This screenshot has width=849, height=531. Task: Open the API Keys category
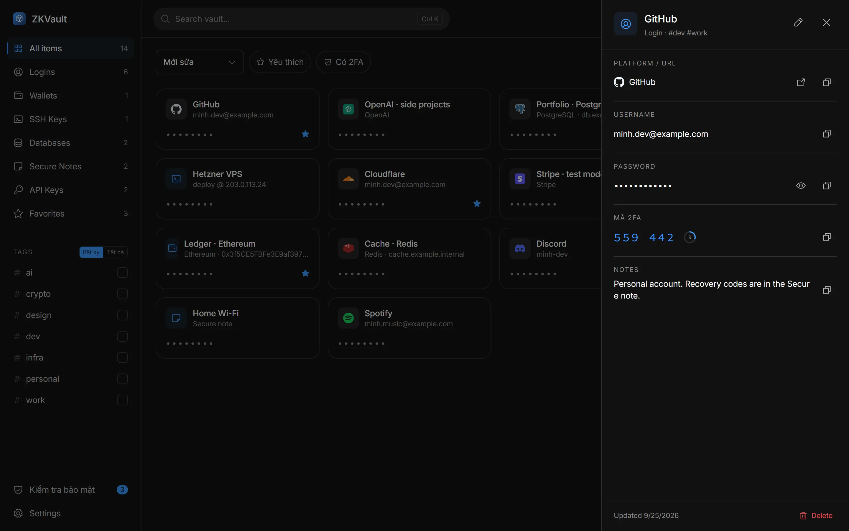pos(70,190)
